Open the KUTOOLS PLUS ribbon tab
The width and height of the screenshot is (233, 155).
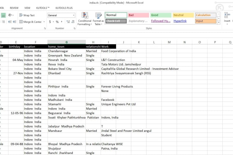pos(64,8)
